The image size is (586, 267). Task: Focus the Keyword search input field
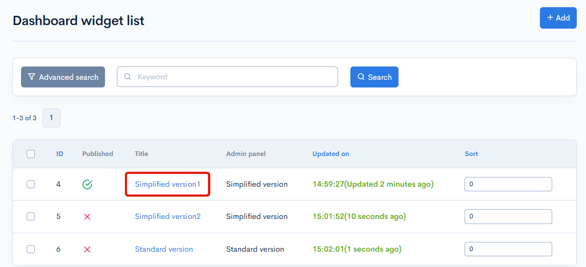233,77
